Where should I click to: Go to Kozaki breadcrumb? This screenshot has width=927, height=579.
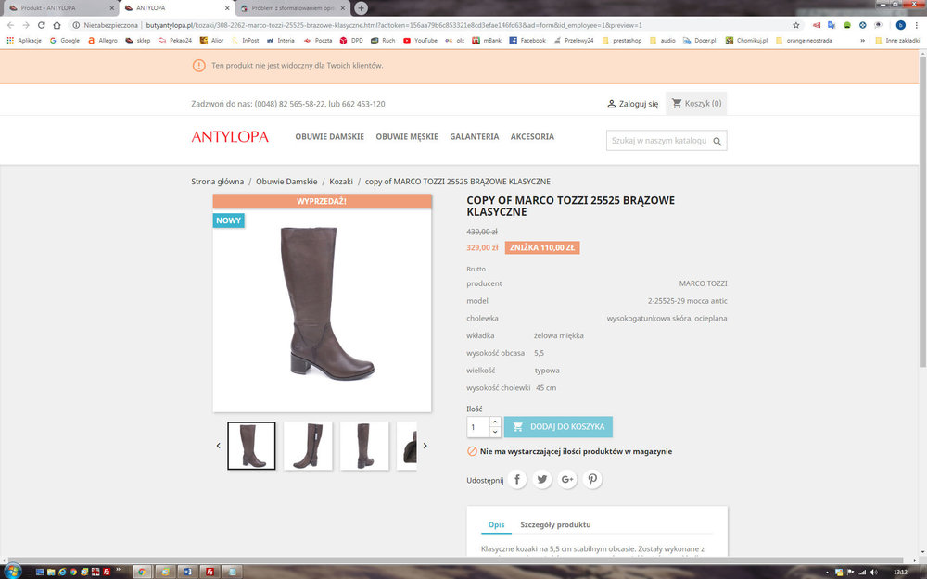tap(341, 182)
